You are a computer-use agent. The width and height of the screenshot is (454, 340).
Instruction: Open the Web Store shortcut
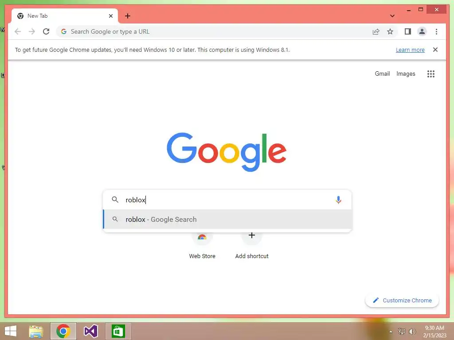[202, 245]
